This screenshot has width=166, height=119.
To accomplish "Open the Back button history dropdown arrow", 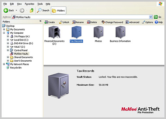I will [16, 10].
